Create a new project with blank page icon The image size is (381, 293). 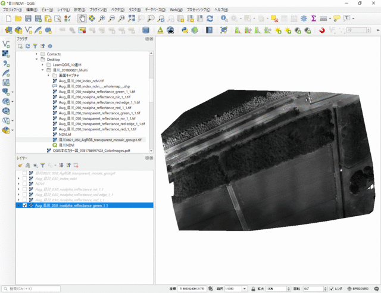coord(8,18)
